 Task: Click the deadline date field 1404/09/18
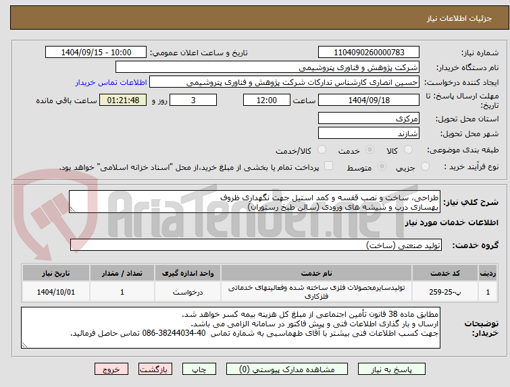click(x=369, y=100)
